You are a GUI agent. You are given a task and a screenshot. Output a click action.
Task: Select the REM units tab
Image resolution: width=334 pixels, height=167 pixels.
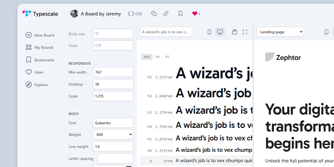pyautogui.click(x=147, y=57)
